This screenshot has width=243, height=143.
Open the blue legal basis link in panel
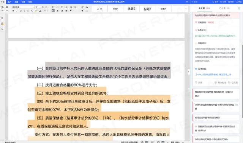(213, 75)
